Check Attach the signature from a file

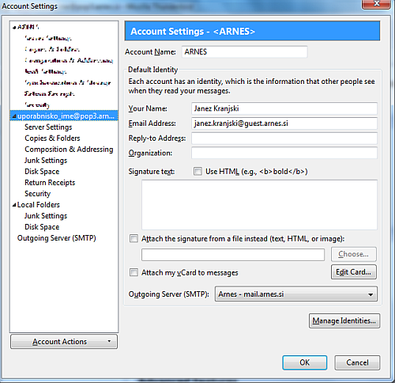pos(134,239)
